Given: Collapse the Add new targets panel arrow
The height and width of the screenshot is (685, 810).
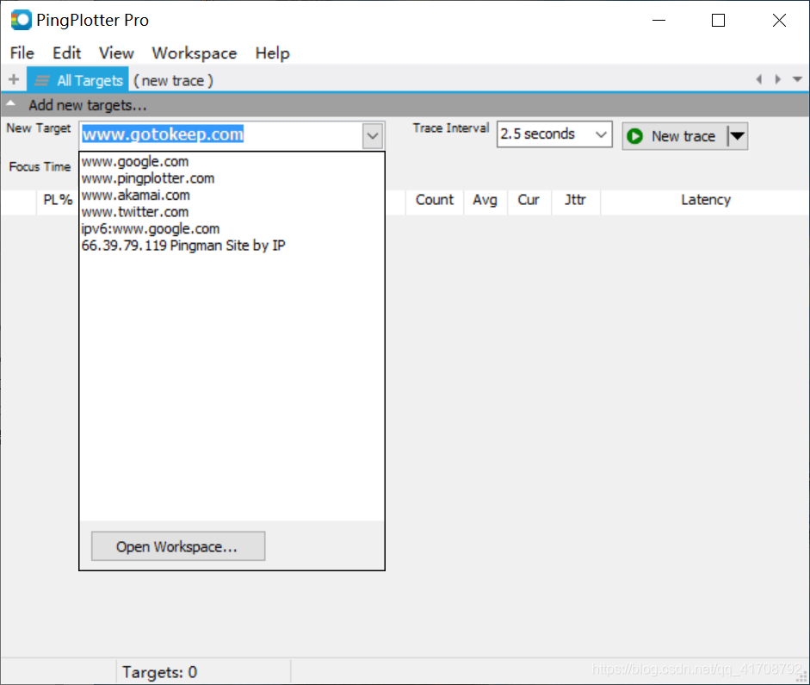Looking at the screenshot, I should 10,103.
